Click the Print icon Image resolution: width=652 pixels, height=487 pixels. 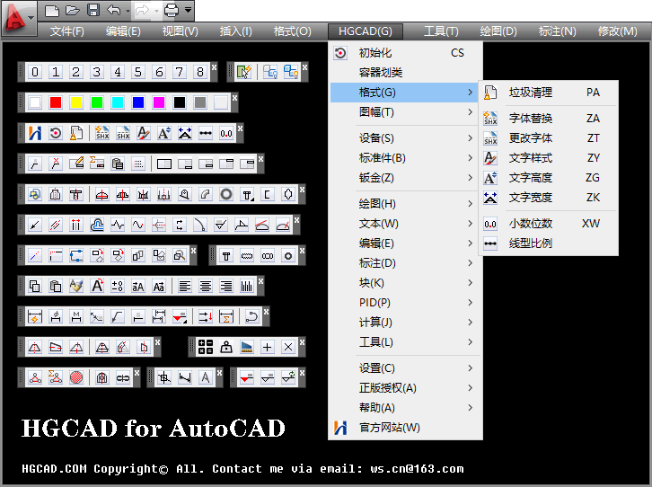[x=172, y=11]
